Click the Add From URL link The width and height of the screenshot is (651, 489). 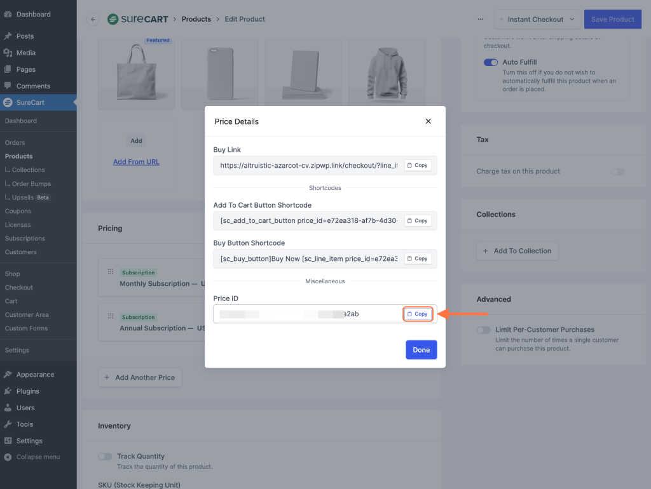coord(136,162)
